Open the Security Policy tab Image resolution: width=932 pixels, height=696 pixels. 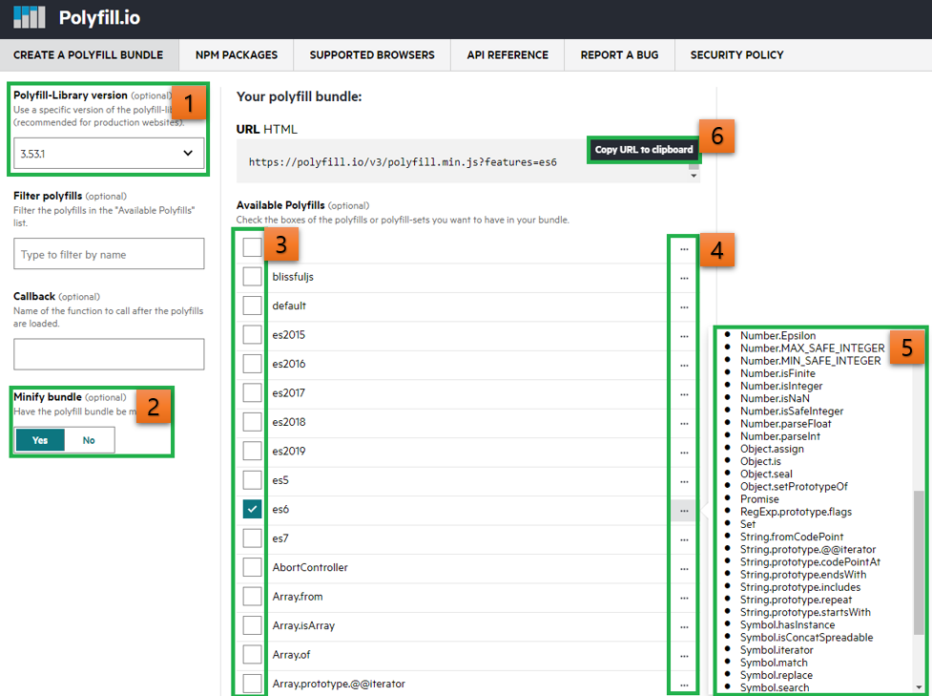click(x=737, y=54)
